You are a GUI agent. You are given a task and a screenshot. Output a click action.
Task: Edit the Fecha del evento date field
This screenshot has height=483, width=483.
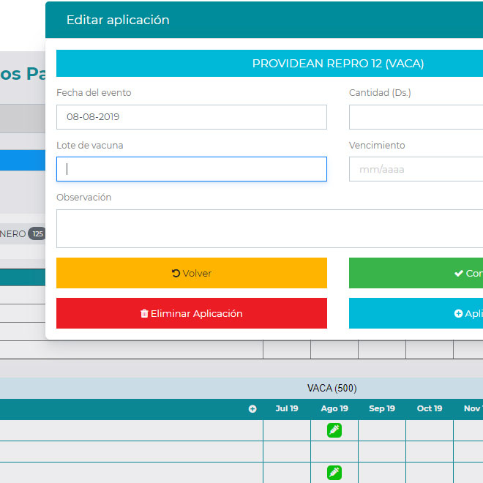(x=192, y=117)
